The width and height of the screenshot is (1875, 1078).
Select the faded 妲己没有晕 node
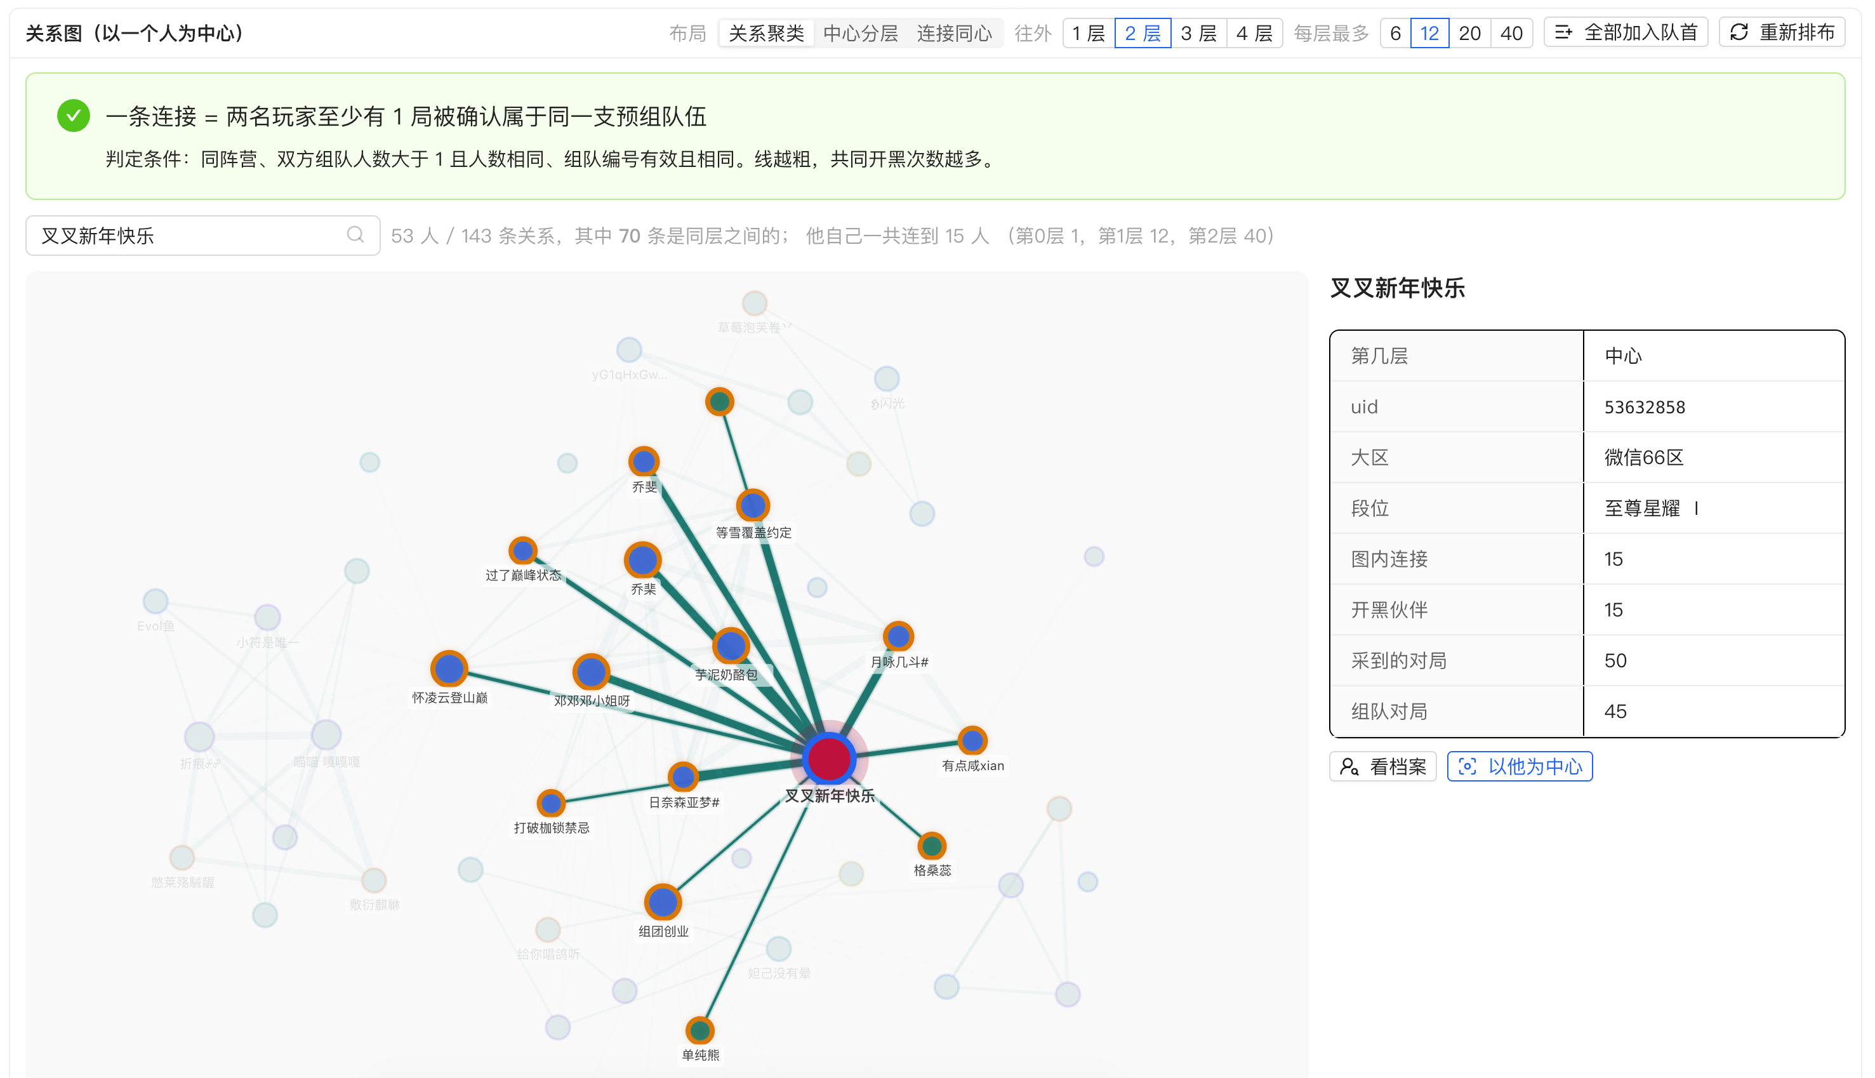778,948
